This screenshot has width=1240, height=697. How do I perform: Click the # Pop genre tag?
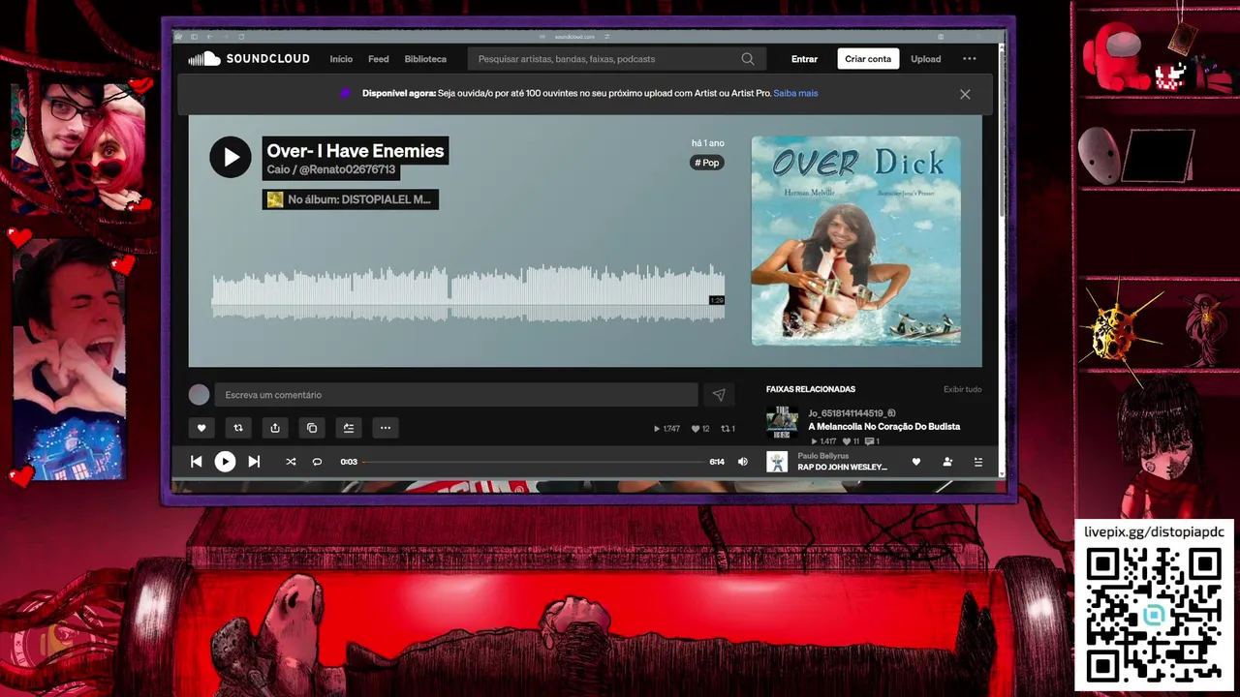tap(707, 163)
